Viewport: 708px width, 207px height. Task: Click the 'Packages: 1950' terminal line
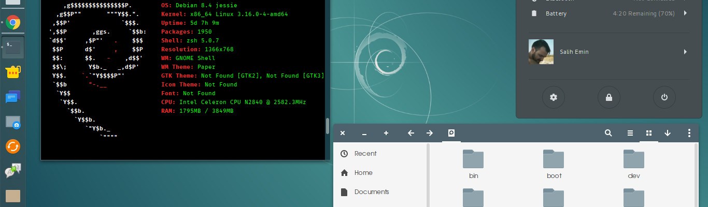point(187,32)
